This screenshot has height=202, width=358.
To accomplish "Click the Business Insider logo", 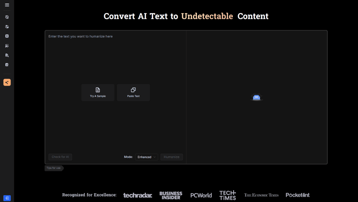I will 171,195.
